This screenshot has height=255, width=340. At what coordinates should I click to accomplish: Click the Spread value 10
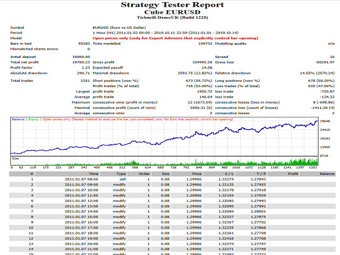332,57
